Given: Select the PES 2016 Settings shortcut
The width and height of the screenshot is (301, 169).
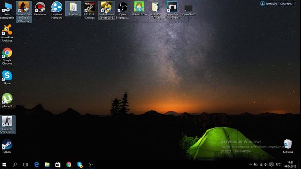Looking at the screenshot, I should (89, 10).
